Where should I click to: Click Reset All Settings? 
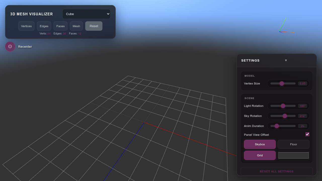pyautogui.click(x=277, y=171)
